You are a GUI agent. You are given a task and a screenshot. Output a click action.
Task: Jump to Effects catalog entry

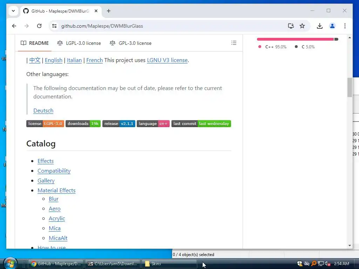(46, 161)
